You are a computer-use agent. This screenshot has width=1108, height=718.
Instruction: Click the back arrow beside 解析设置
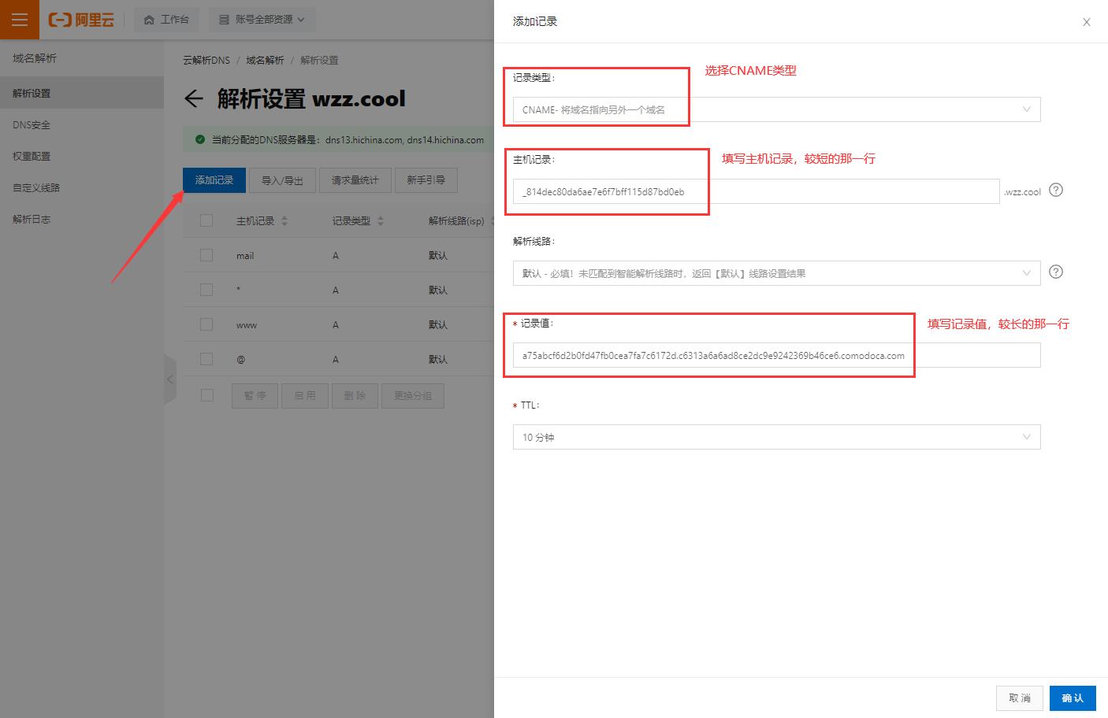point(193,98)
